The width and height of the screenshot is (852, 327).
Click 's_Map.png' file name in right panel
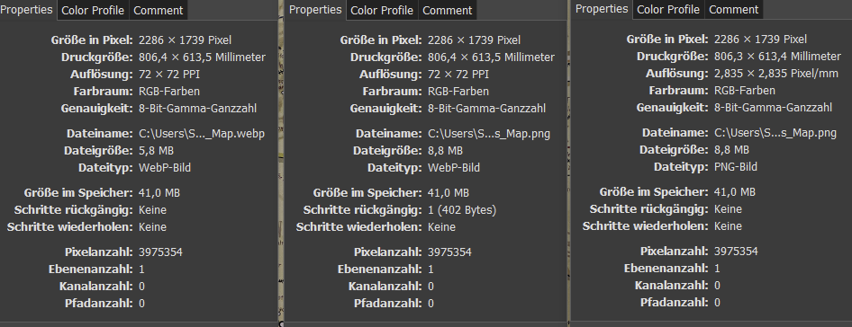coord(775,133)
